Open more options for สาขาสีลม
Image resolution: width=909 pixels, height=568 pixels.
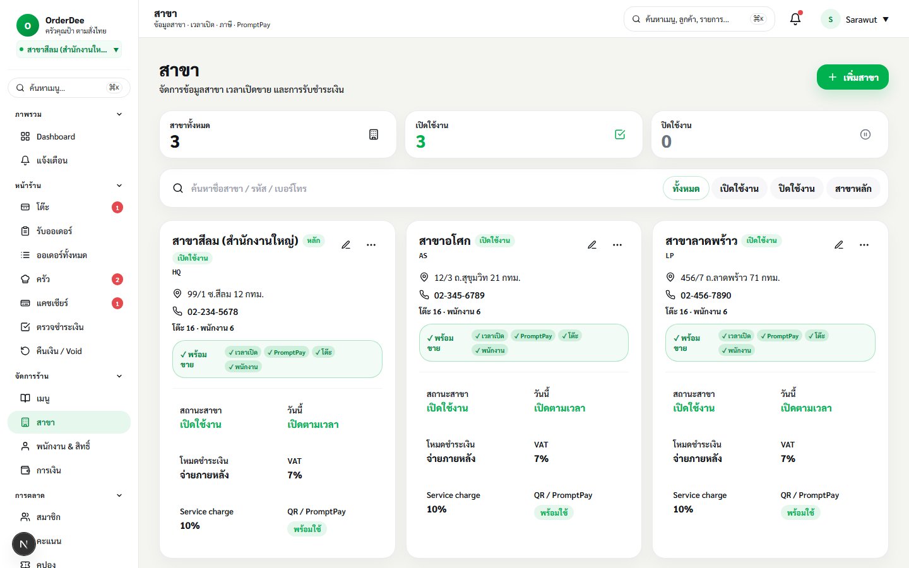[x=371, y=245]
